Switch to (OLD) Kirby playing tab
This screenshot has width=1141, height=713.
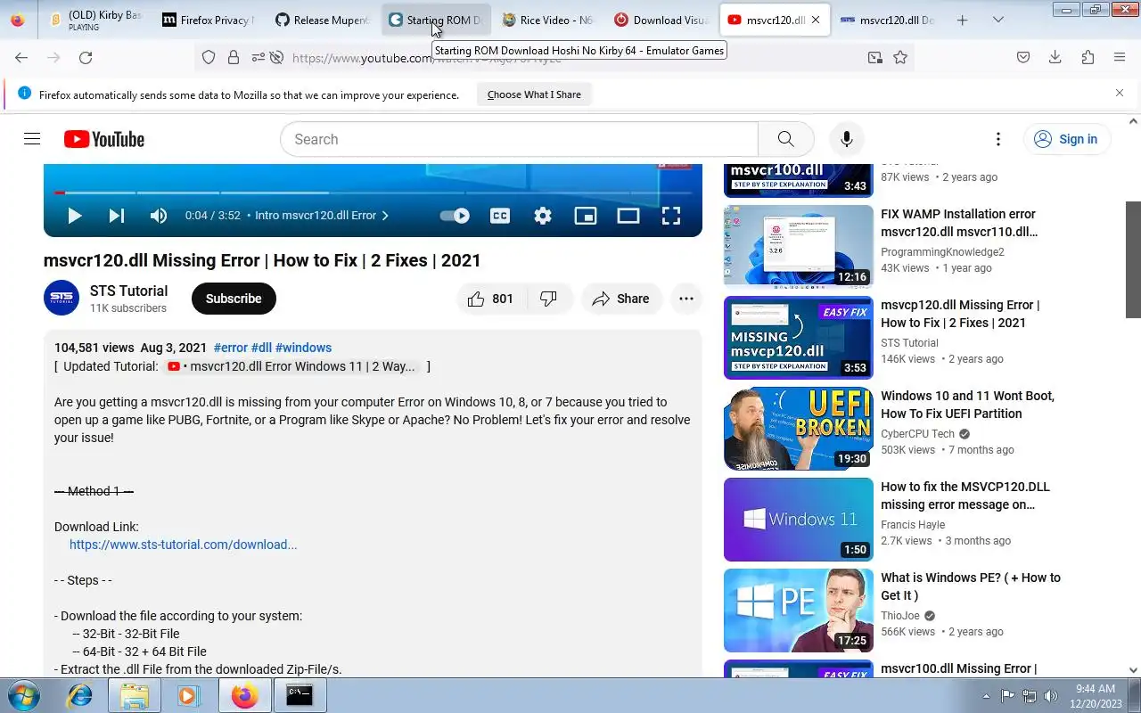point(95,20)
